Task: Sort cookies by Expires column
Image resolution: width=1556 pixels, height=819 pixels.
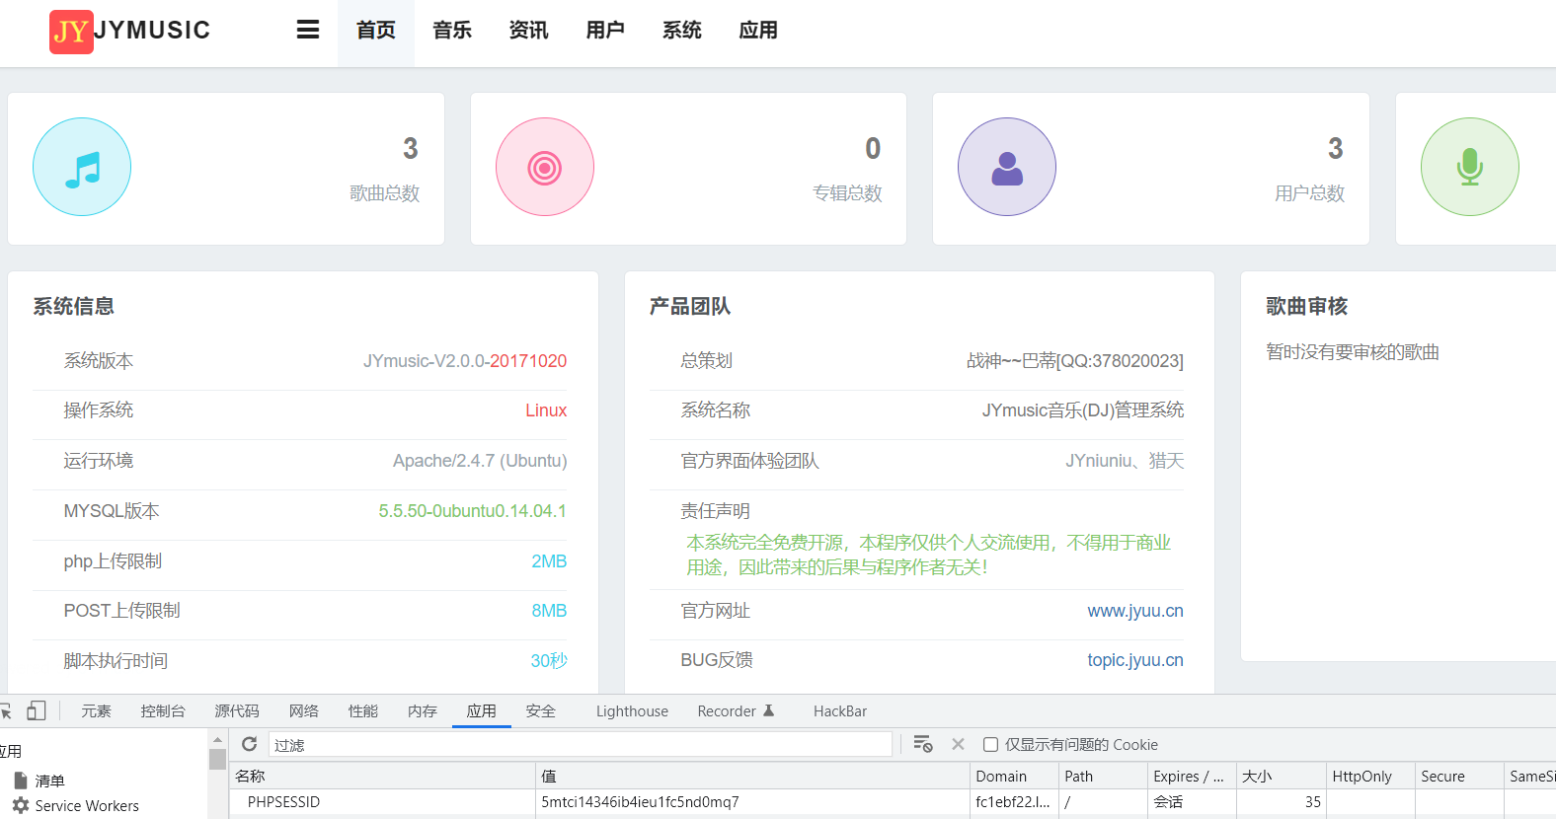Action: click(x=1193, y=776)
